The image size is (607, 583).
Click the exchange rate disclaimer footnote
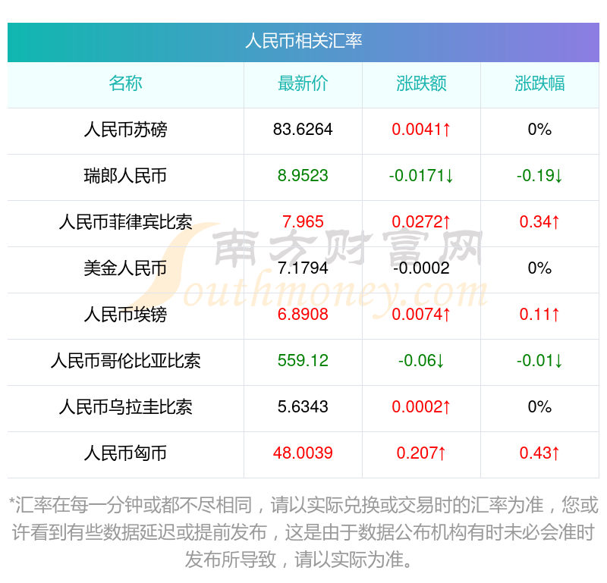point(303,532)
